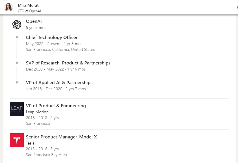Screen dimensions: 238x163
Task: Select the Chief Technology Officer position title
Action: [x=52, y=38]
